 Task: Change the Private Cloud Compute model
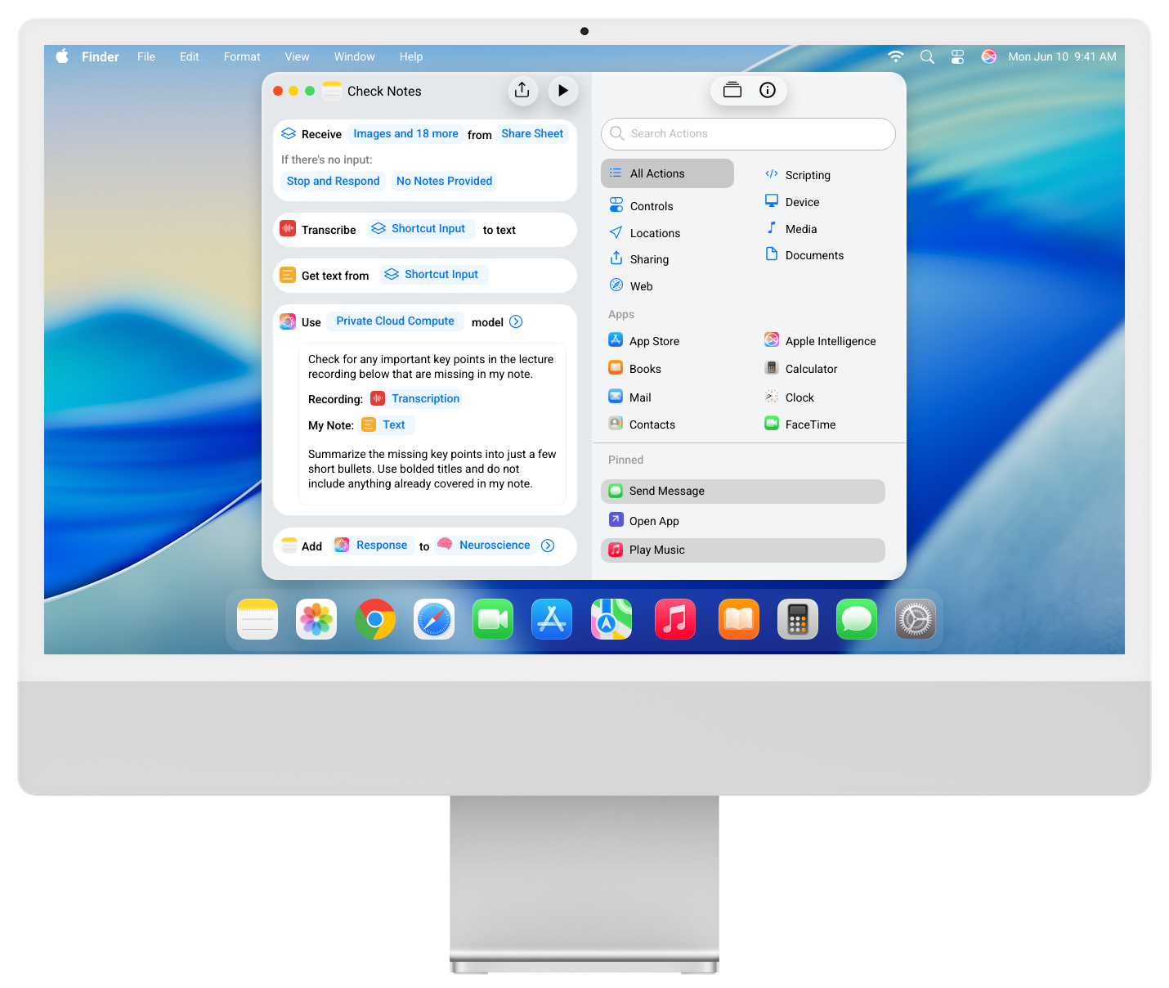[395, 321]
